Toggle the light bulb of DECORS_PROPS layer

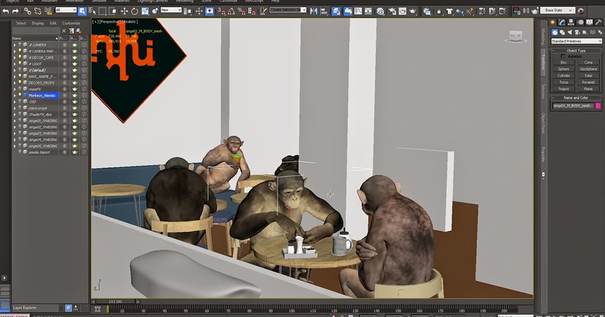(20, 83)
